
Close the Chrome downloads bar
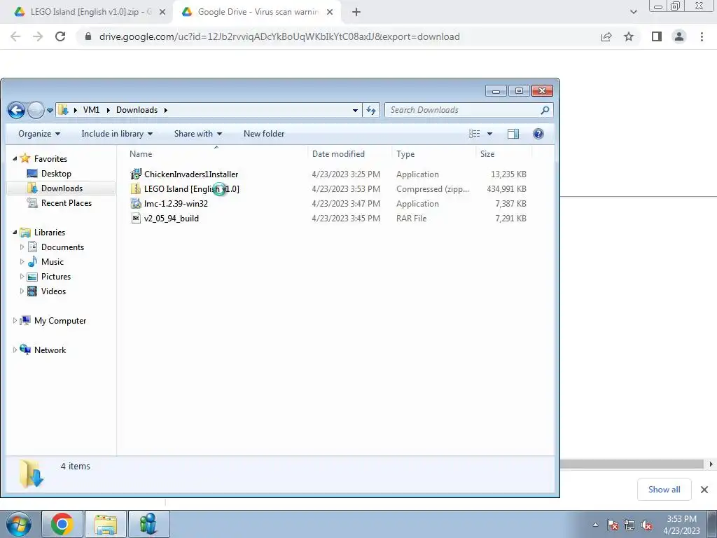coord(704,490)
